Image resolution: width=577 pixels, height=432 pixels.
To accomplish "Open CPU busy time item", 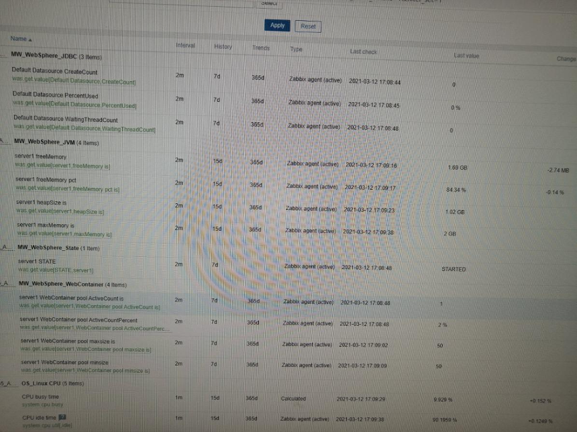I will (40, 396).
